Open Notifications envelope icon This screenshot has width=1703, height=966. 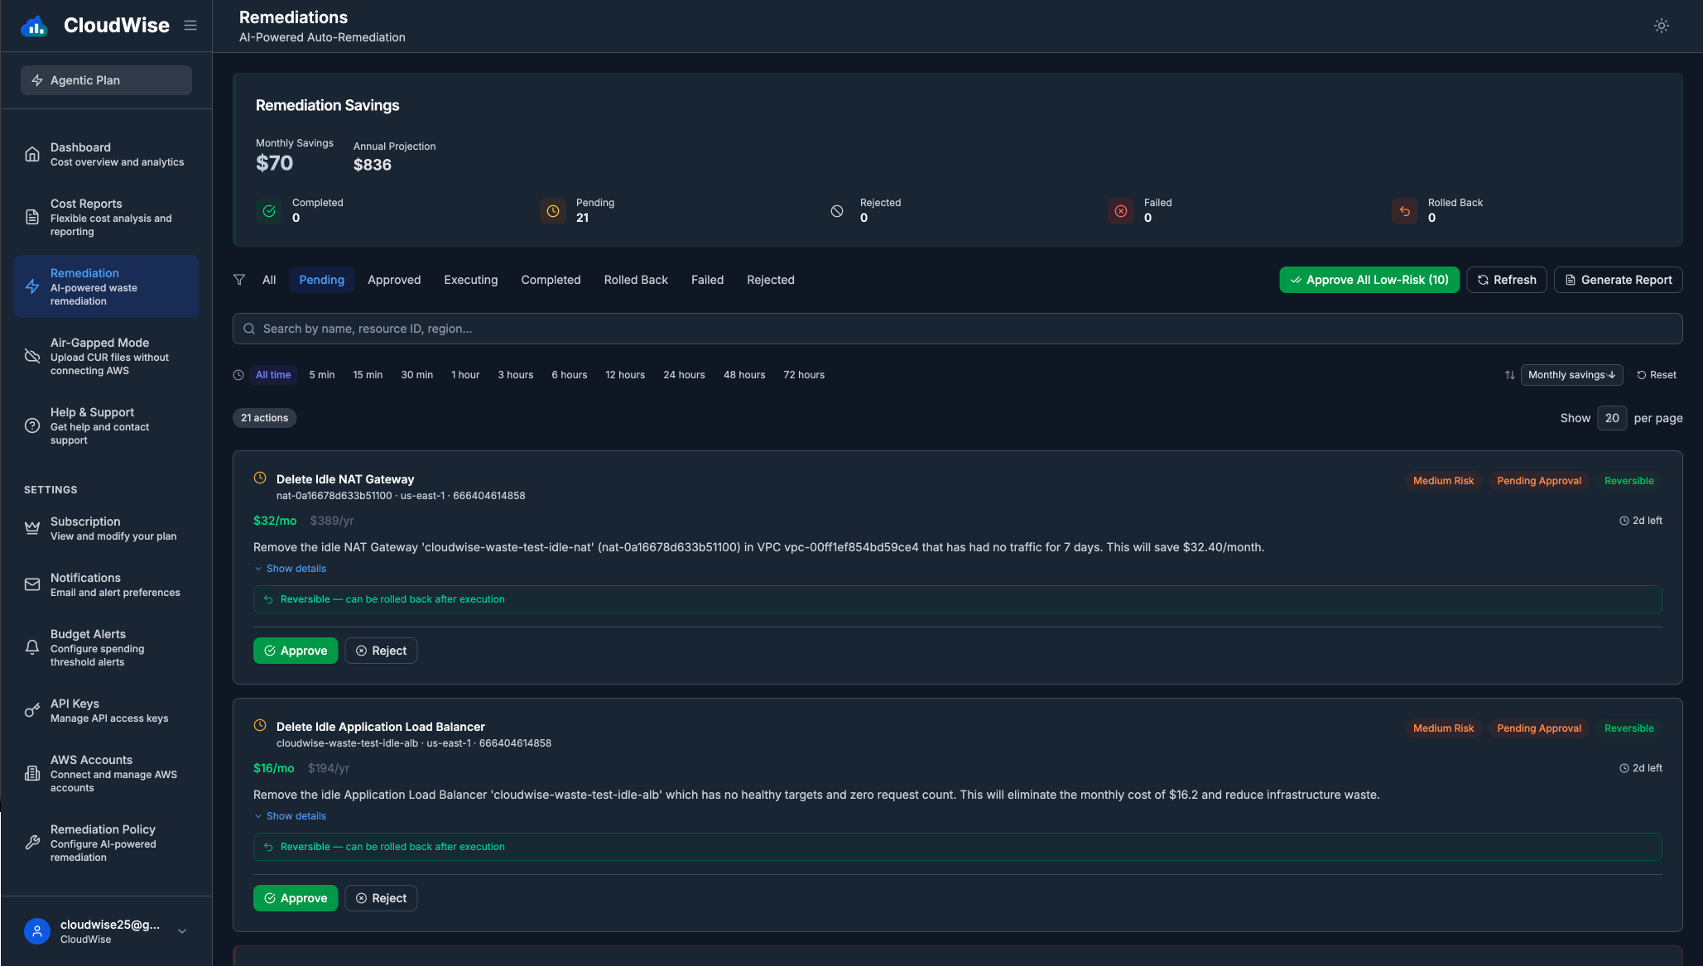[32, 584]
